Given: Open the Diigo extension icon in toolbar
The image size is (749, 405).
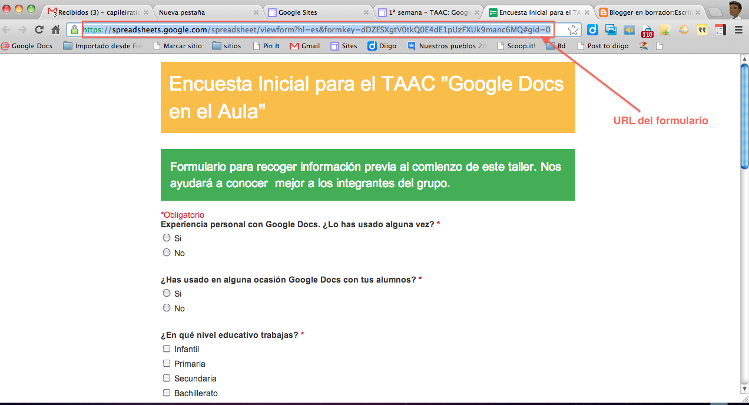Looking at the screenshot, I should (x=593, y=29).
